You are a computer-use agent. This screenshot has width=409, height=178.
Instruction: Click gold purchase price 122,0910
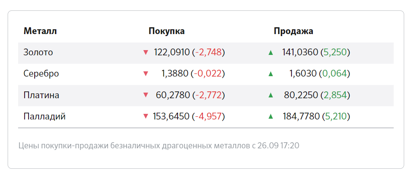[x=171, y=53]
